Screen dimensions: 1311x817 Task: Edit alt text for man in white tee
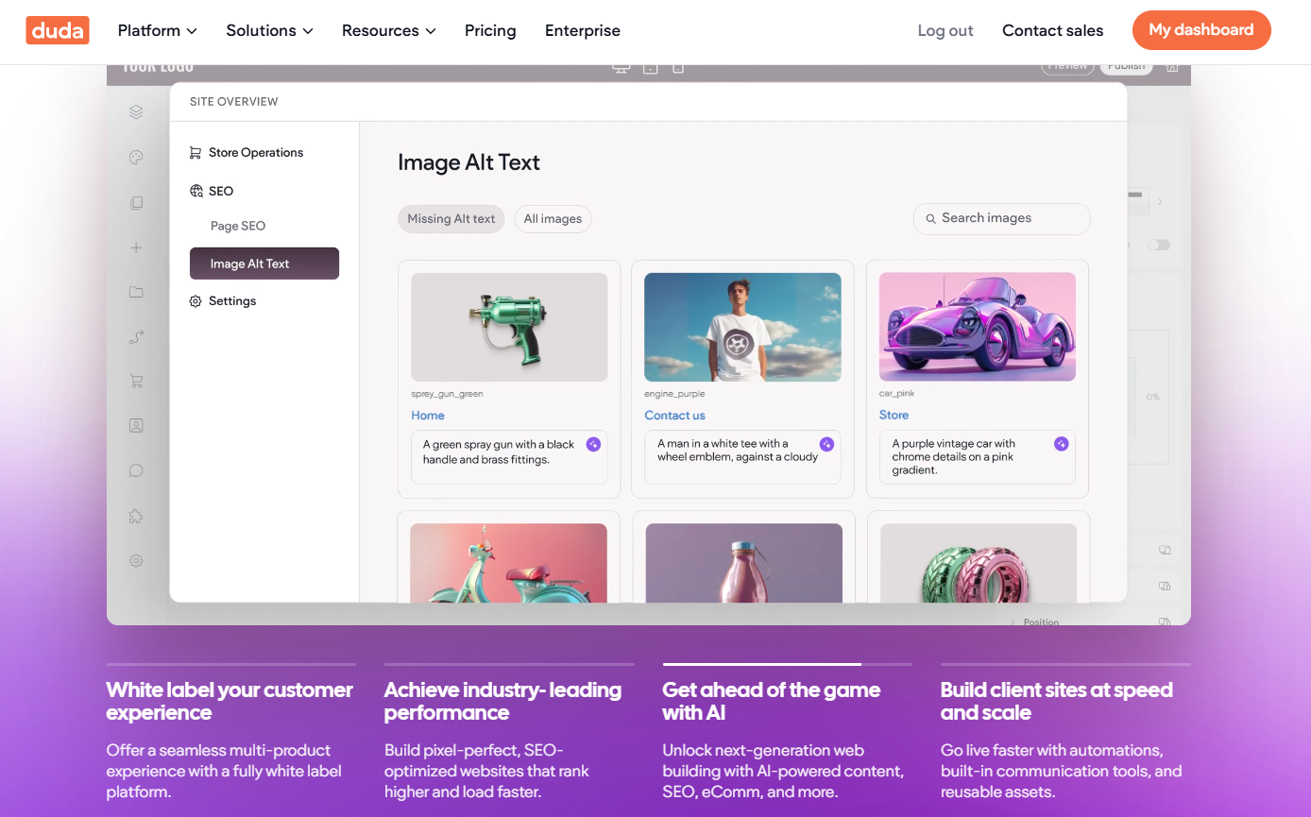pos(742,457)
